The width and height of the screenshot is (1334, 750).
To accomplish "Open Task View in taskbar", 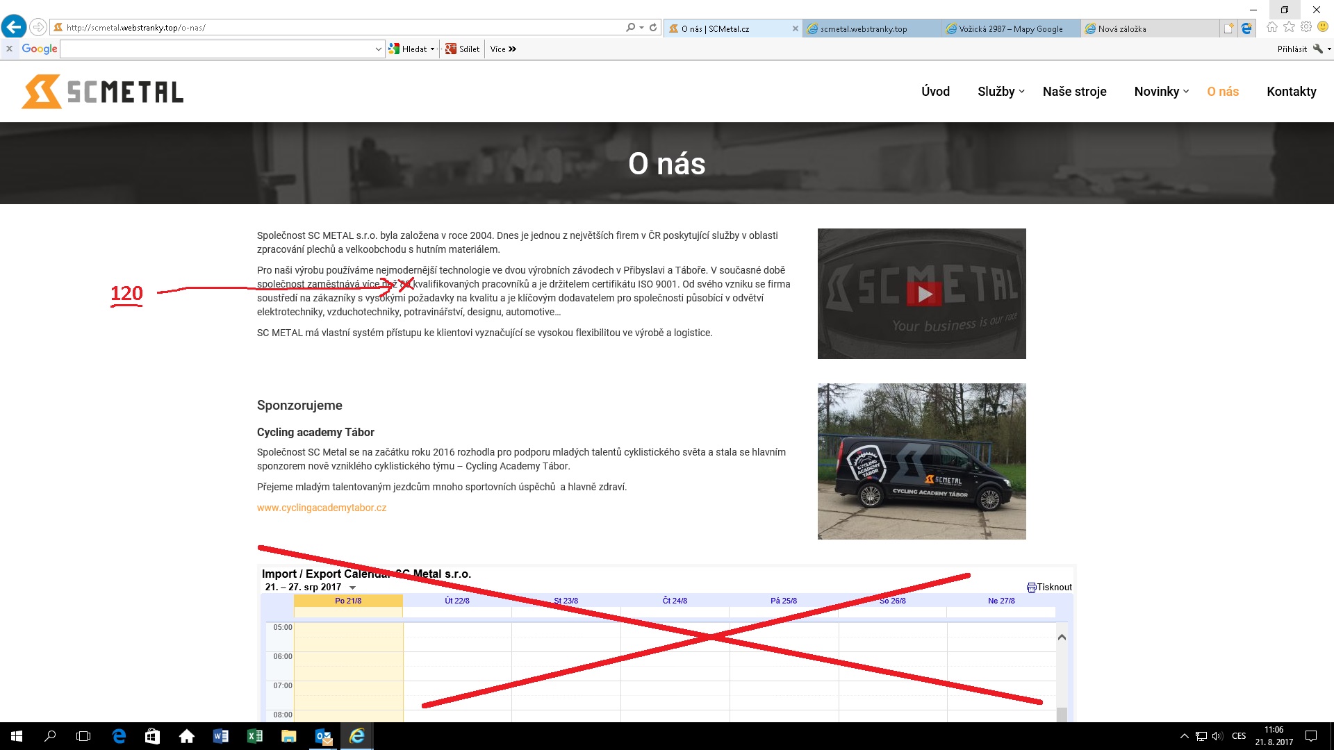I will [83, 736].
